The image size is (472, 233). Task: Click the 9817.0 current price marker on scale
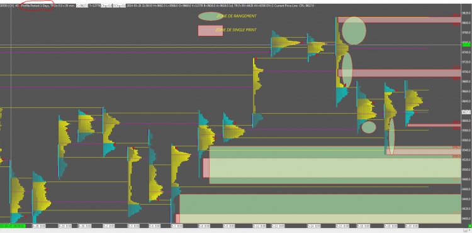pyautogui.click(x=466, y=112)
